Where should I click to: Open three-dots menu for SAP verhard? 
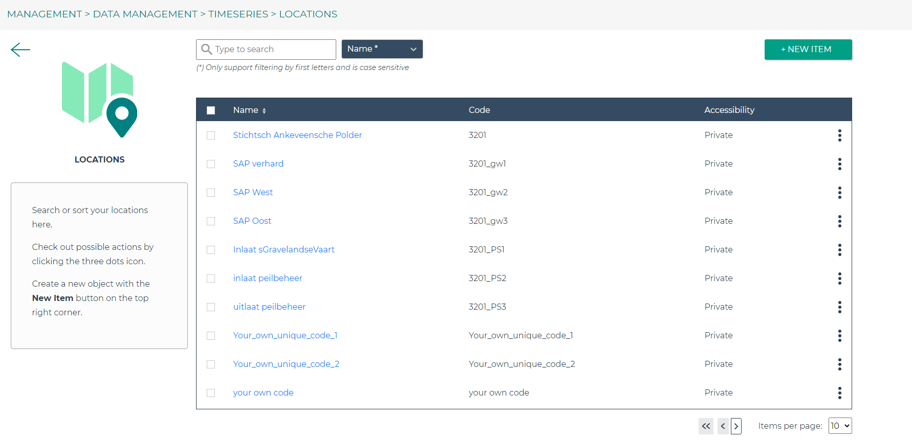(x=839, y=164)
